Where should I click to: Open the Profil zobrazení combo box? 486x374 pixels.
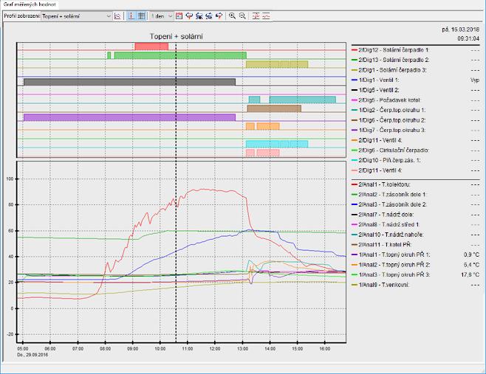[x=76, y=16]
